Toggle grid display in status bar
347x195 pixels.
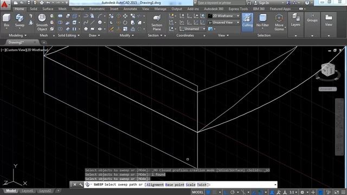[x=208, y=192]
